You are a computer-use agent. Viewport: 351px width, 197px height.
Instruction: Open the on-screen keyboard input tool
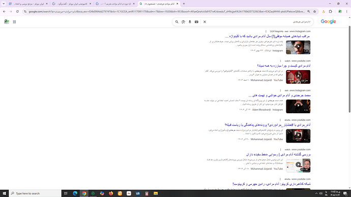tap(196, 22)
